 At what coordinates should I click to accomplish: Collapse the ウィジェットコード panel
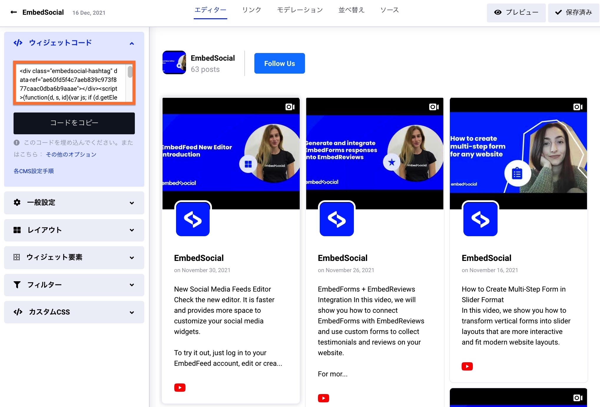pos(132,44)
